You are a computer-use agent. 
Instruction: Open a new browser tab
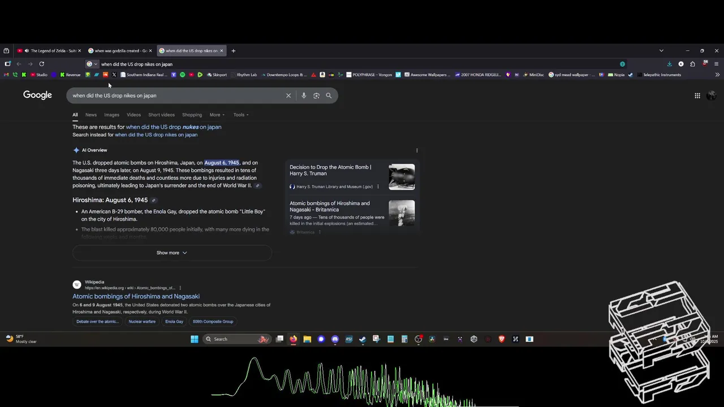233,51
